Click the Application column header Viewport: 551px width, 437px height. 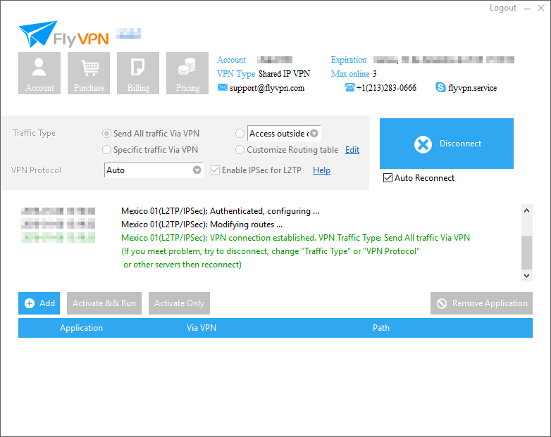pos(81,328)
